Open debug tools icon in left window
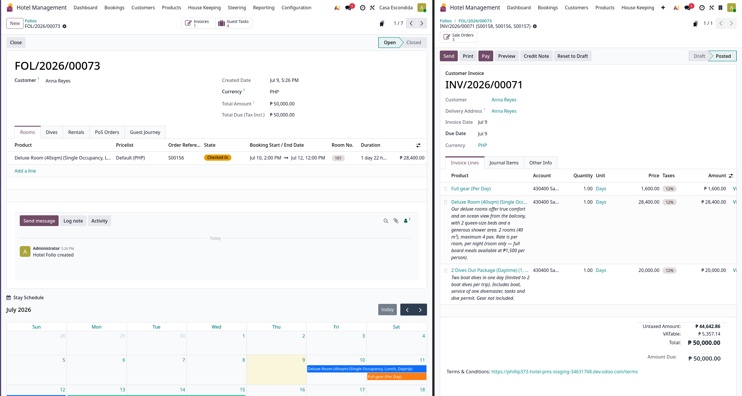This screenshot has height=396, width=742. pos(372,8)
